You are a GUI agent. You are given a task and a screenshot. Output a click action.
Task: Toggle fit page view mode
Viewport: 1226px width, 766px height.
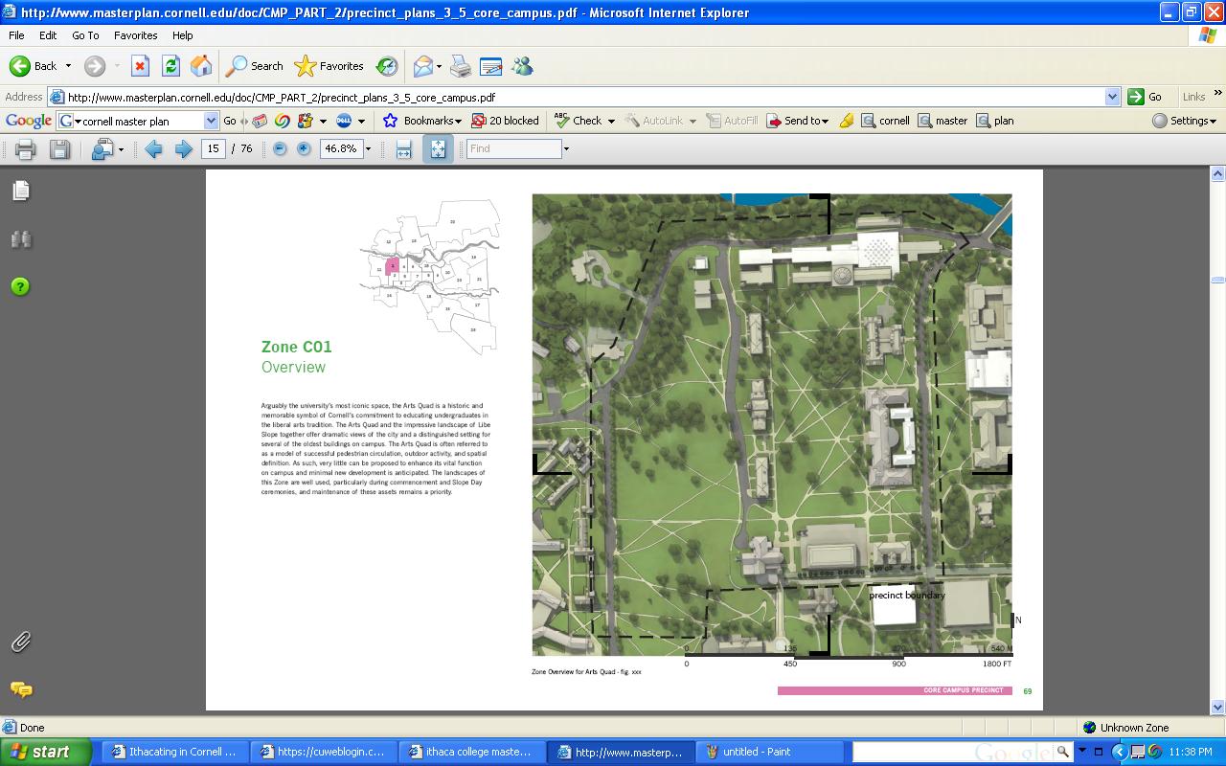pos(438,148)
